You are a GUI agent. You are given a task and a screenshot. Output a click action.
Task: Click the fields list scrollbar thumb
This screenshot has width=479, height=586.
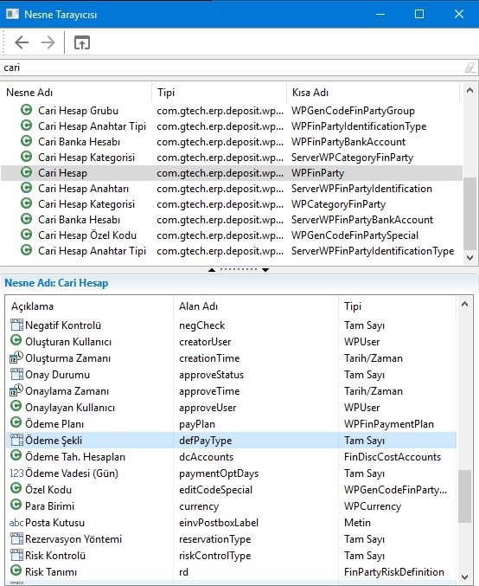pyautogui.click(x=464, y=496)
